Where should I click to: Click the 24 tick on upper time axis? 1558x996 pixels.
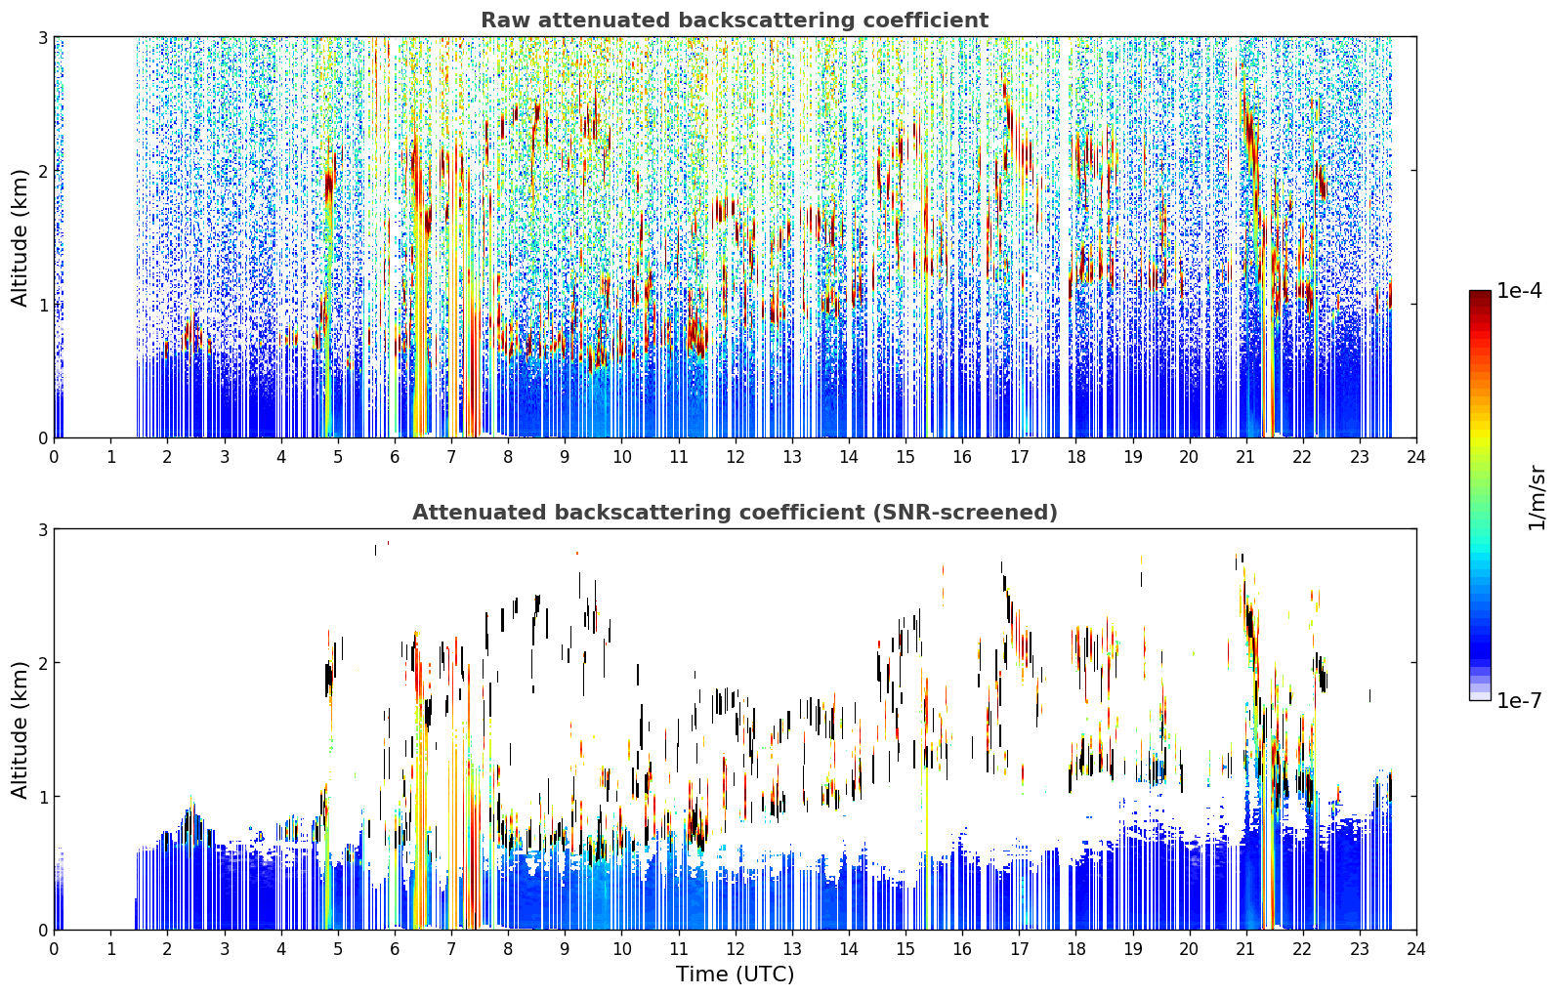(1416, 456)
